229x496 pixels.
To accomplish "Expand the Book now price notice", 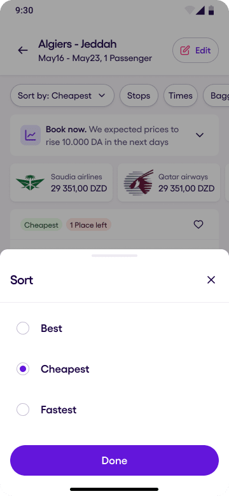I will point(200,135).
